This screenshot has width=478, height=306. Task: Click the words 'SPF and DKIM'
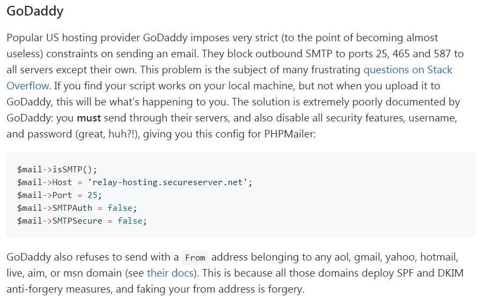(x=430, y=273)
